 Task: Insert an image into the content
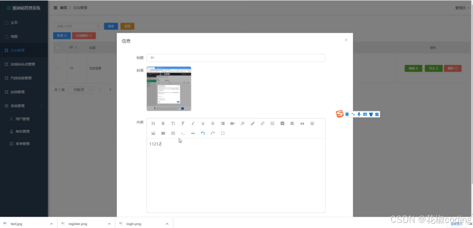coord(153,133)
